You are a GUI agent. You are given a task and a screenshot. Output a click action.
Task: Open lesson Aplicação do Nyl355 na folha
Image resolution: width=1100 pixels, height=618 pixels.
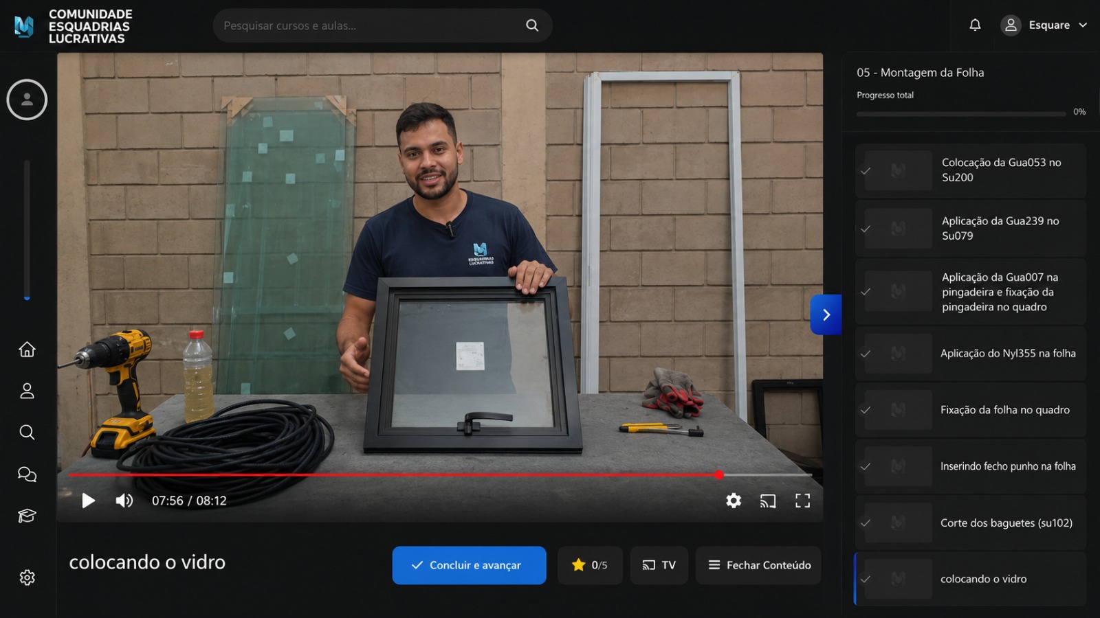click(971, 354)
